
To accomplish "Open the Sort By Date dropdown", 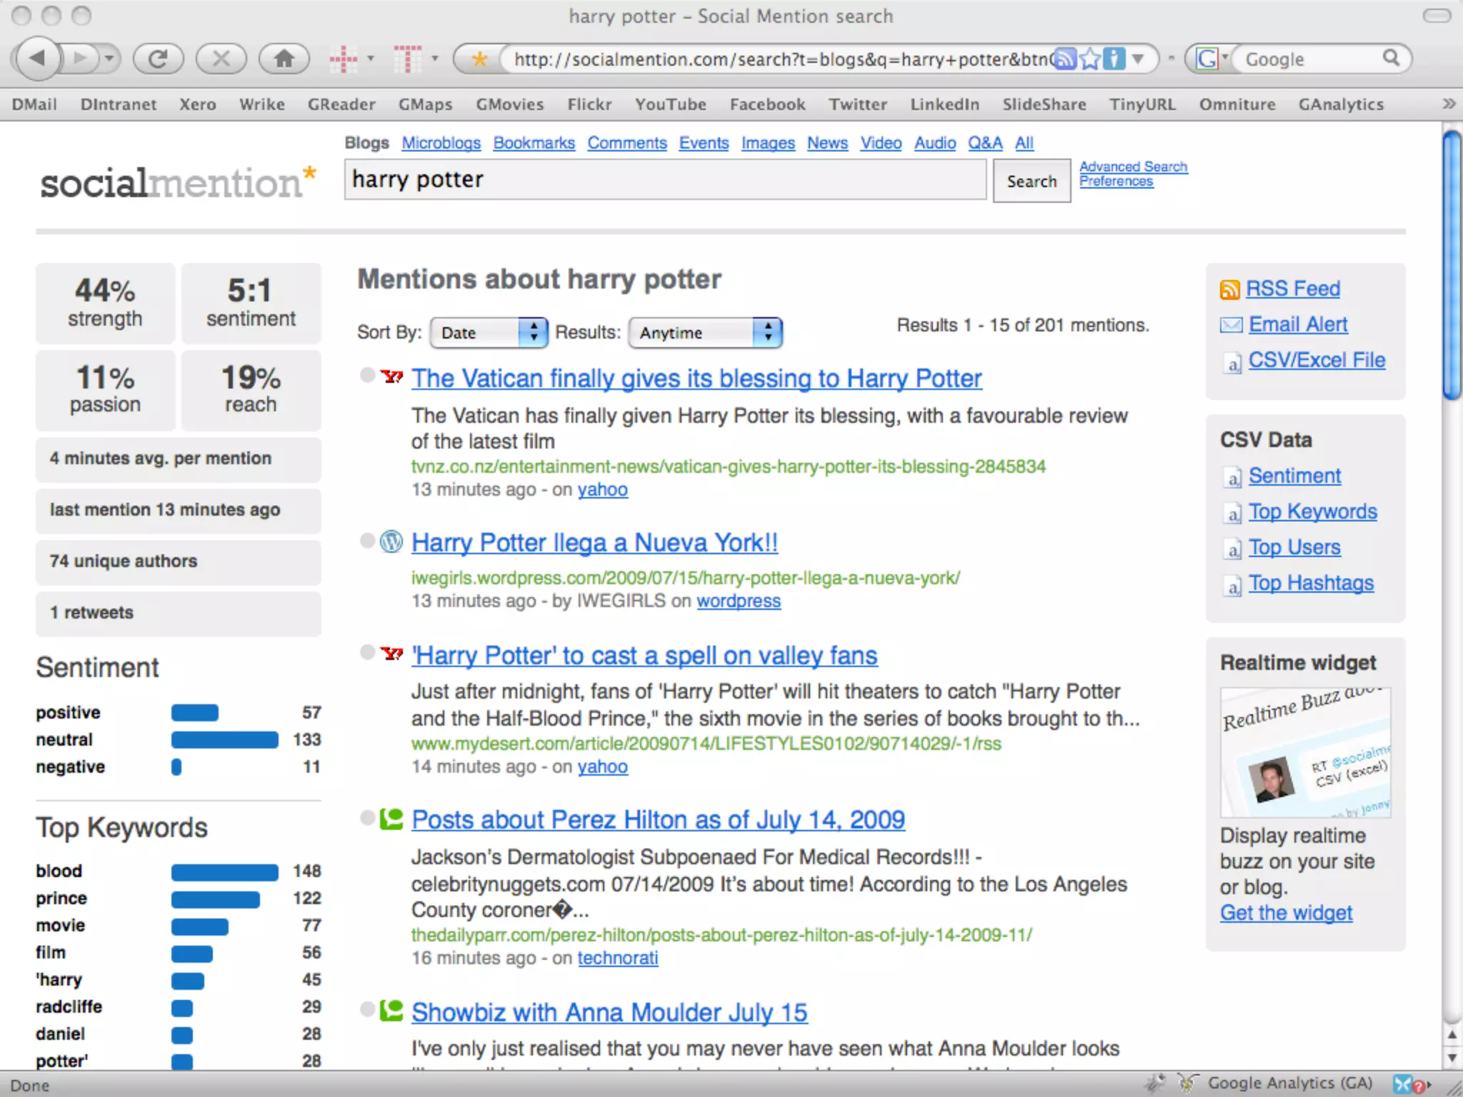I will coord(489,333).
